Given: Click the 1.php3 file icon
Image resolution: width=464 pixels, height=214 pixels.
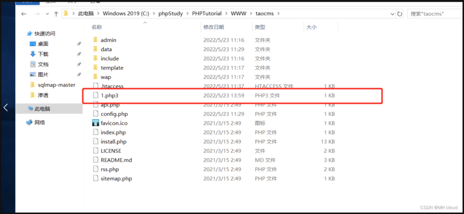Looking at the screenshot, I should [x=95, y=96].
